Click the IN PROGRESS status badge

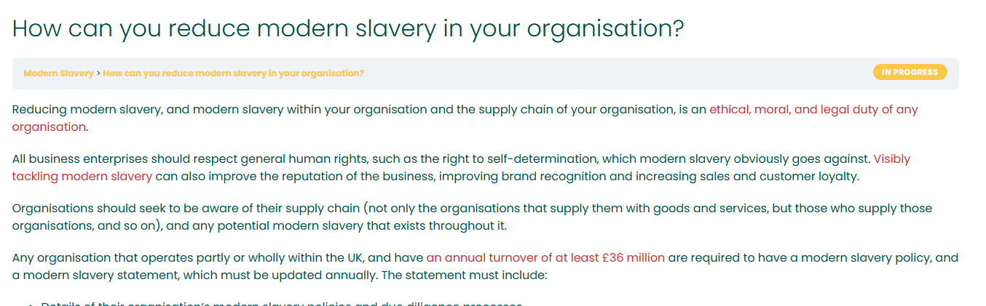[910, 72]
